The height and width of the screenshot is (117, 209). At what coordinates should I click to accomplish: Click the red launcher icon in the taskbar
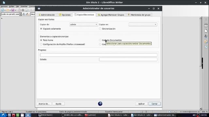13,115
